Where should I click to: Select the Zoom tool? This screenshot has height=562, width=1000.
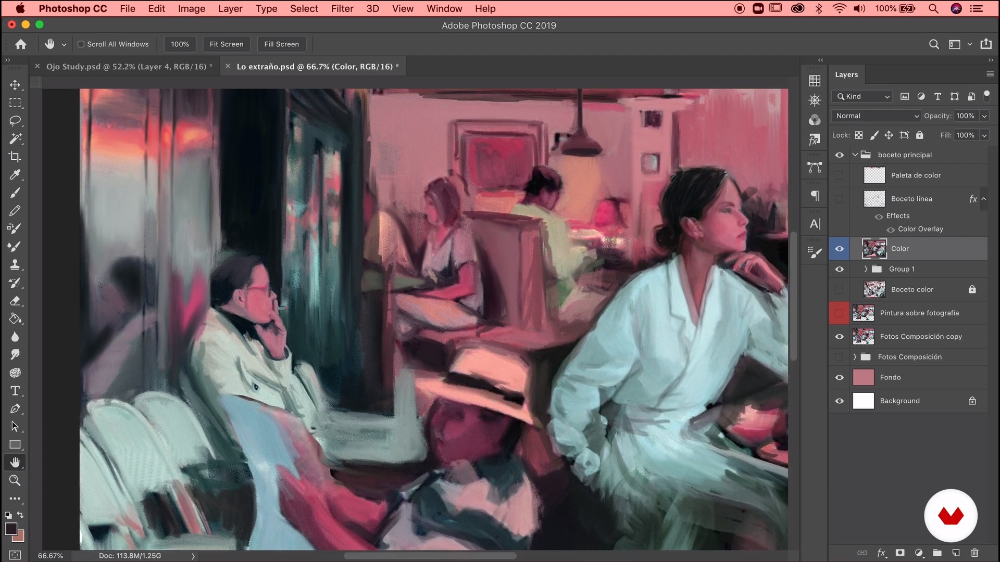[x=15, y=480]
